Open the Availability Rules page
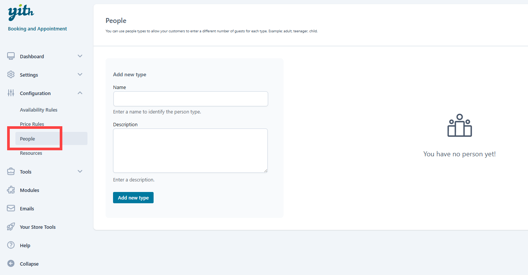 39,109
